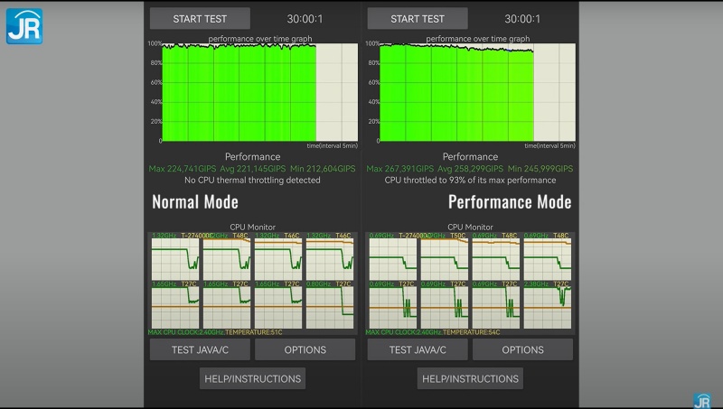Tap TEST JAVA/C under Performance Mode CPU monitor
This screenshot has height=409, width=723.
[417, 349]
